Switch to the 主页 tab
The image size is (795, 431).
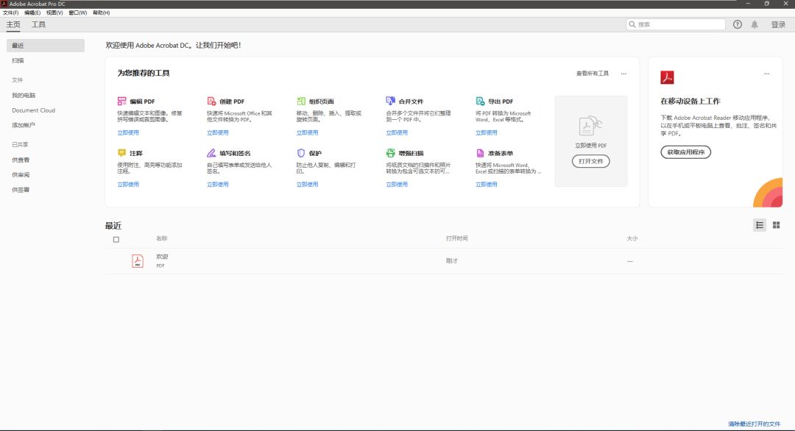tap(13, 24)
